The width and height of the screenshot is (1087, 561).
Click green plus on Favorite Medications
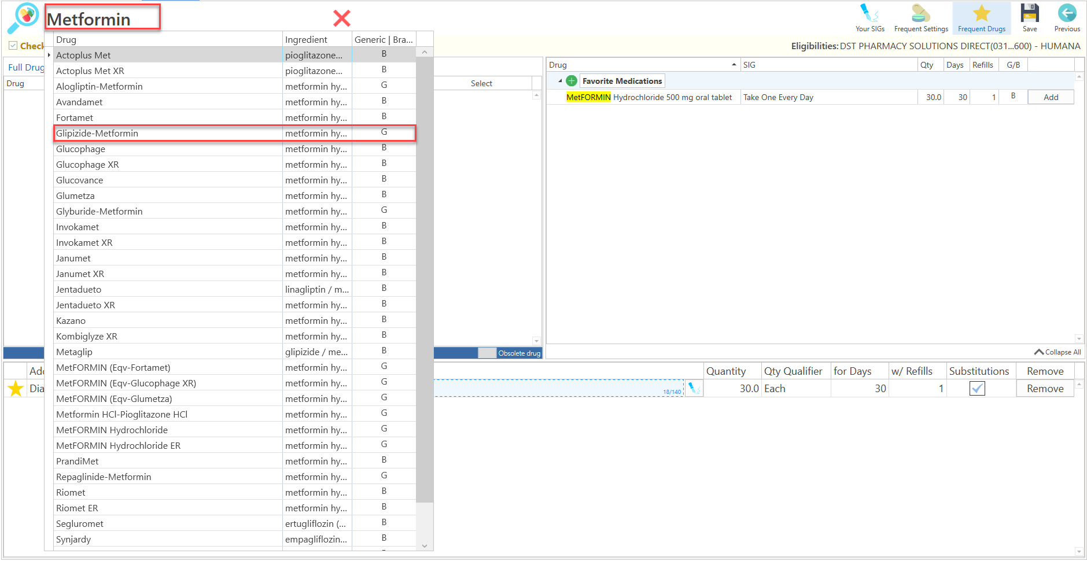(572, 81)
